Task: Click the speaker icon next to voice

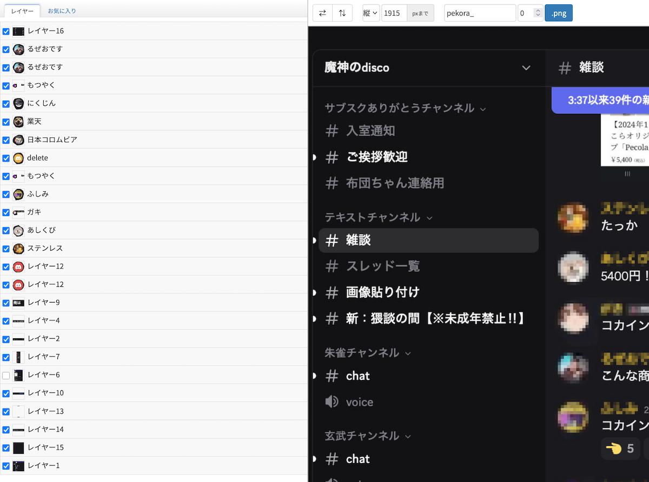Action: point(332,401)
